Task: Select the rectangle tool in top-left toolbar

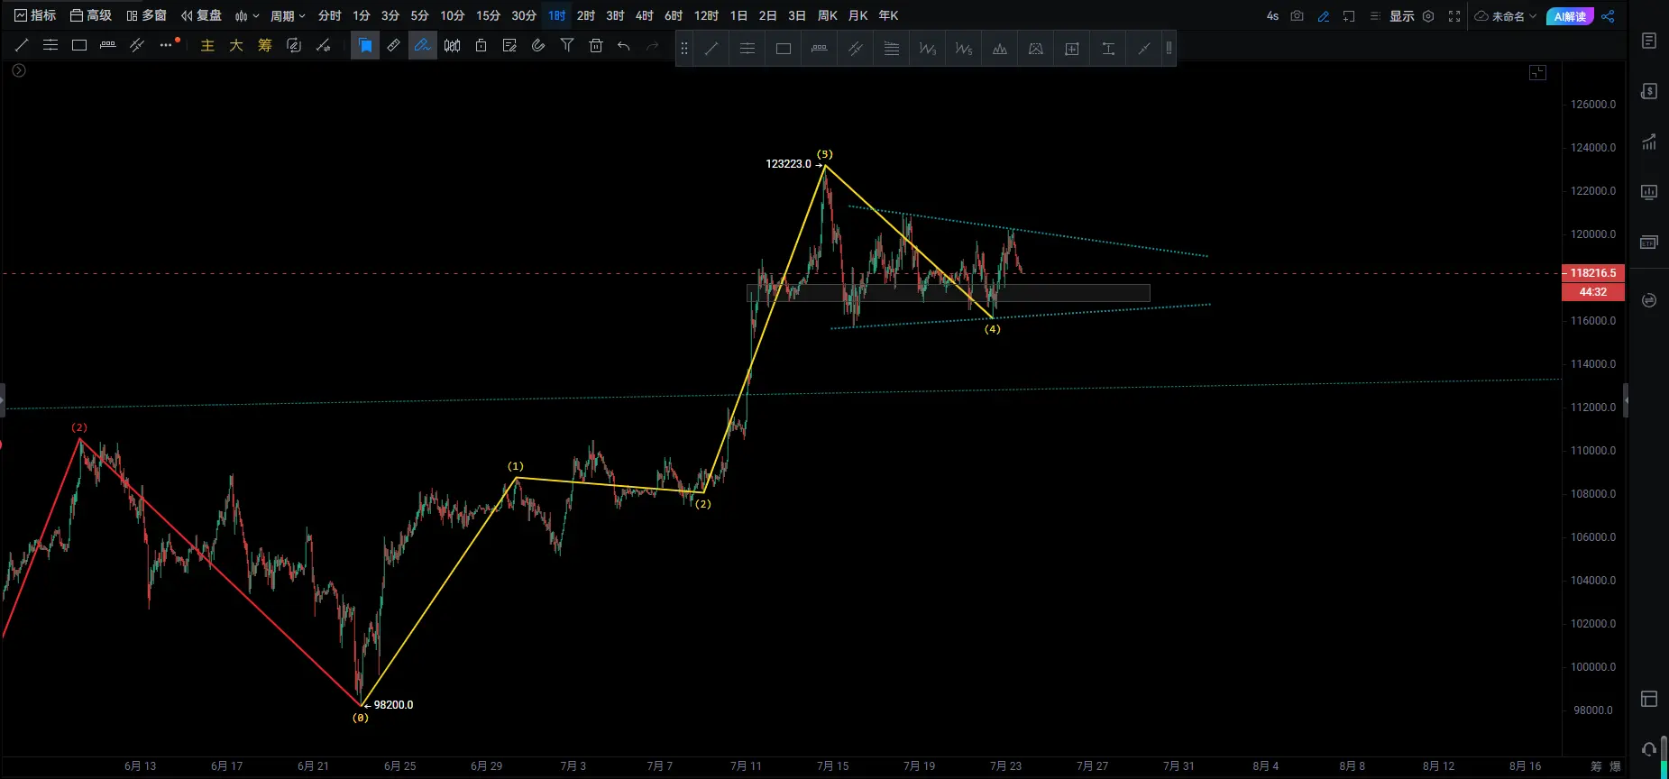Action: (79, 45)
